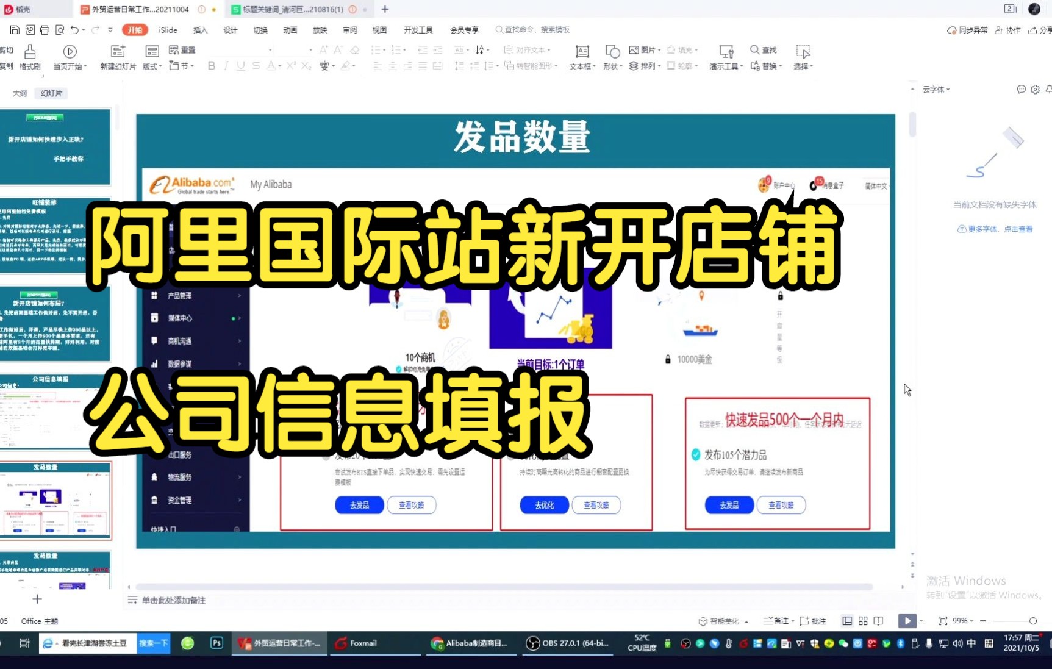Click the zoom out minus button
Screen dimensions: 1052x669
983,621
